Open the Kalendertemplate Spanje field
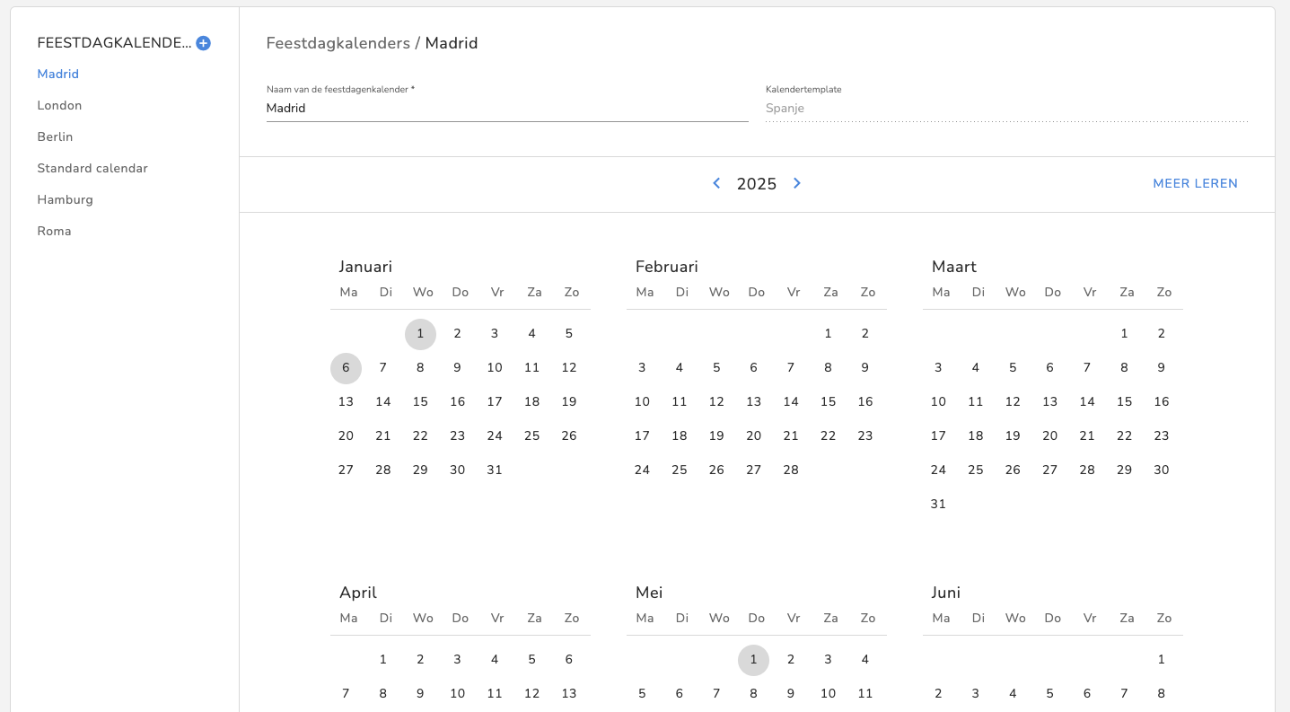Viewport: 1290px width, 712px height. point(1006,109)
